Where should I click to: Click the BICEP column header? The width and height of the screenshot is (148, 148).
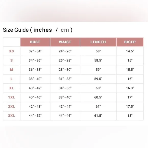(x=130, y=42)
